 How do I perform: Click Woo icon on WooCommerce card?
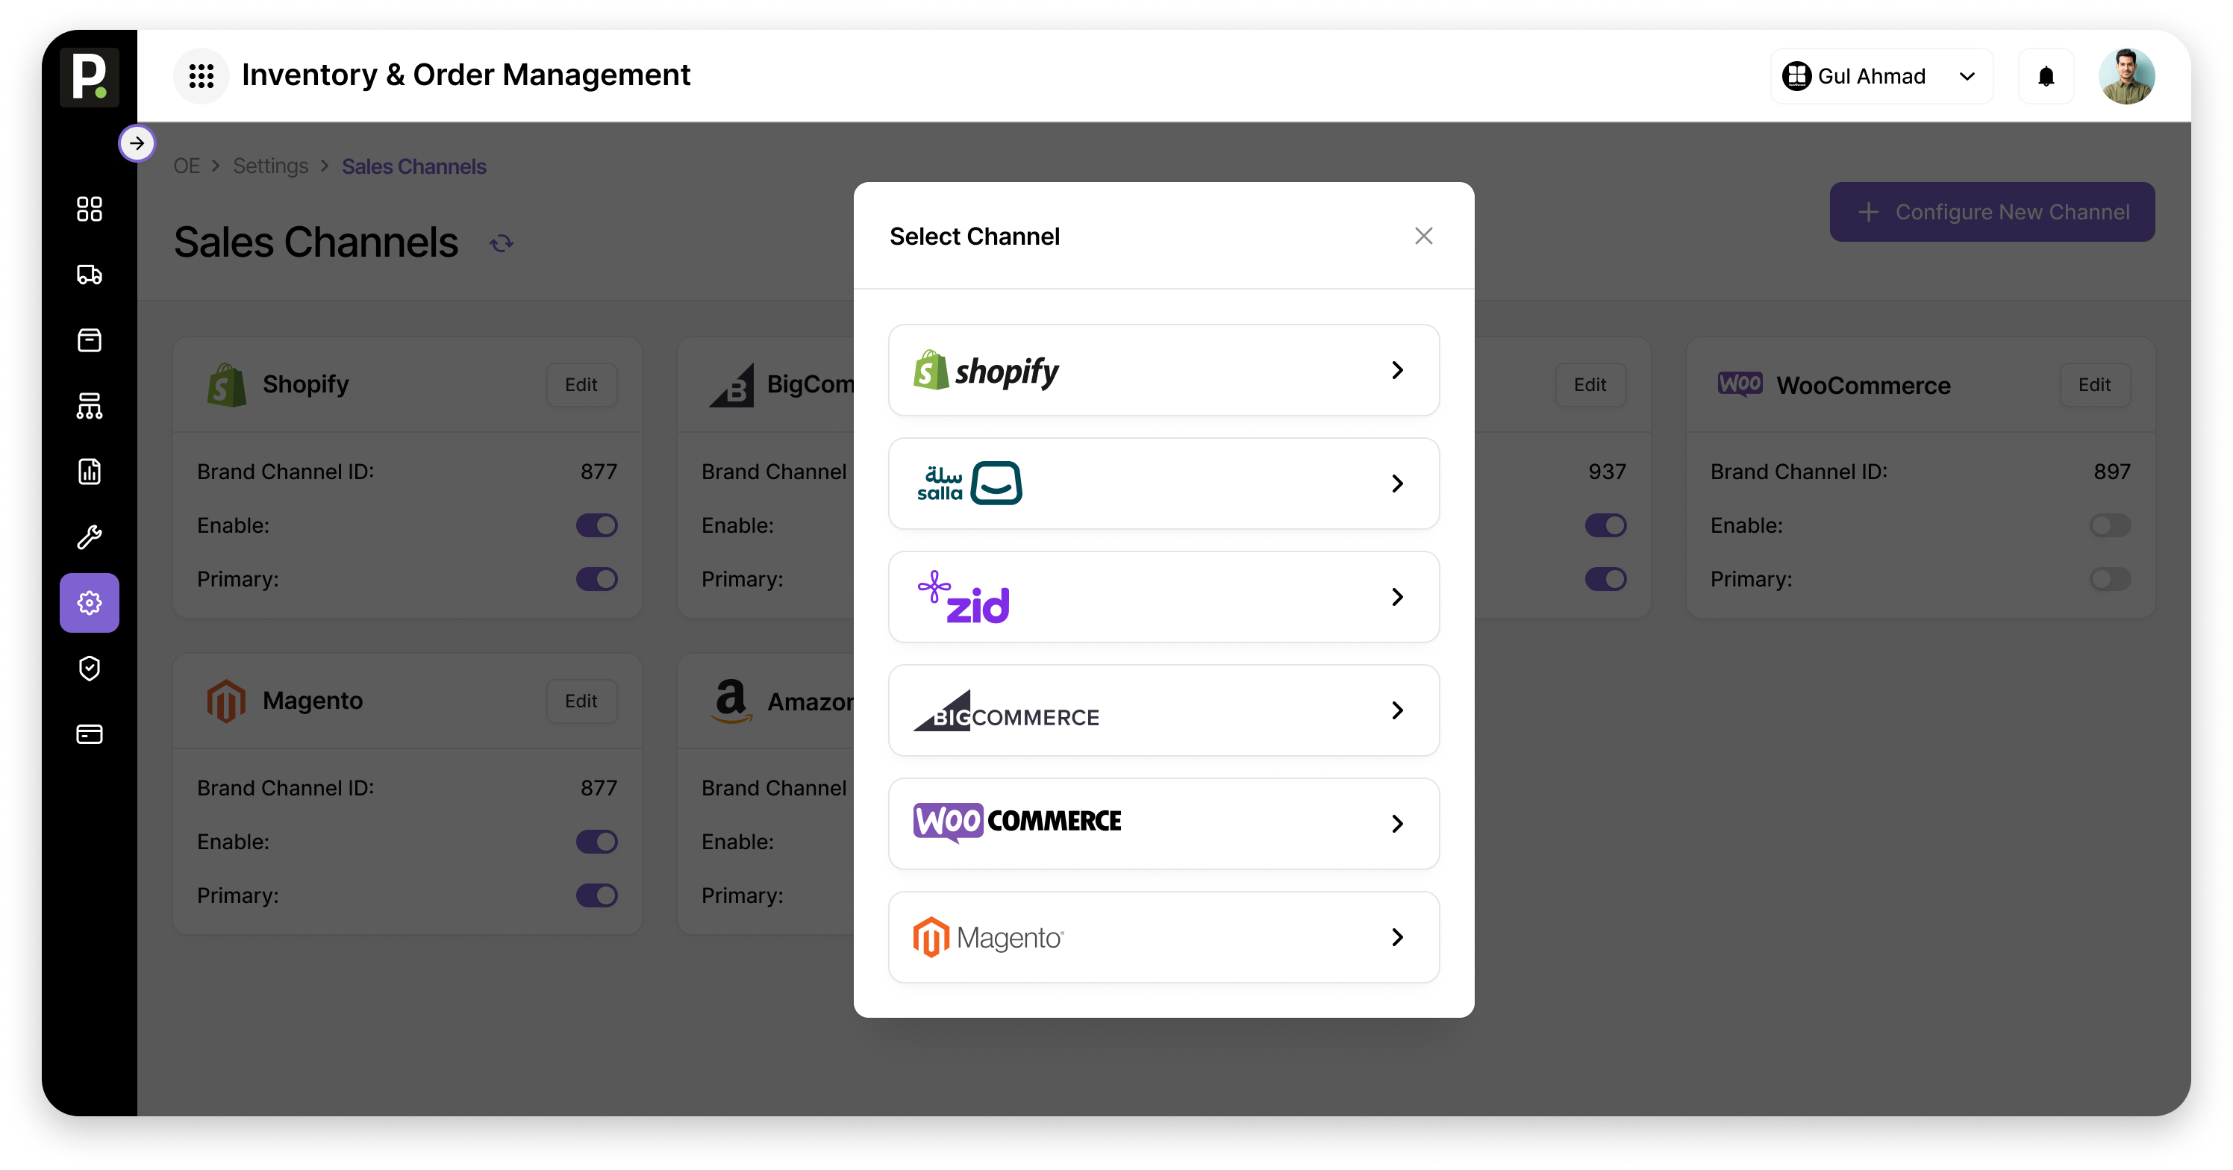click(x=1740, y=384)
